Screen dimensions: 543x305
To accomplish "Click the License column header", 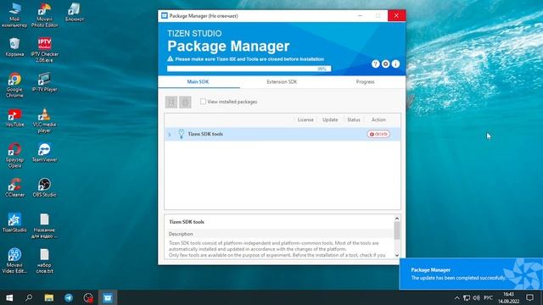I will pos(305,119).
